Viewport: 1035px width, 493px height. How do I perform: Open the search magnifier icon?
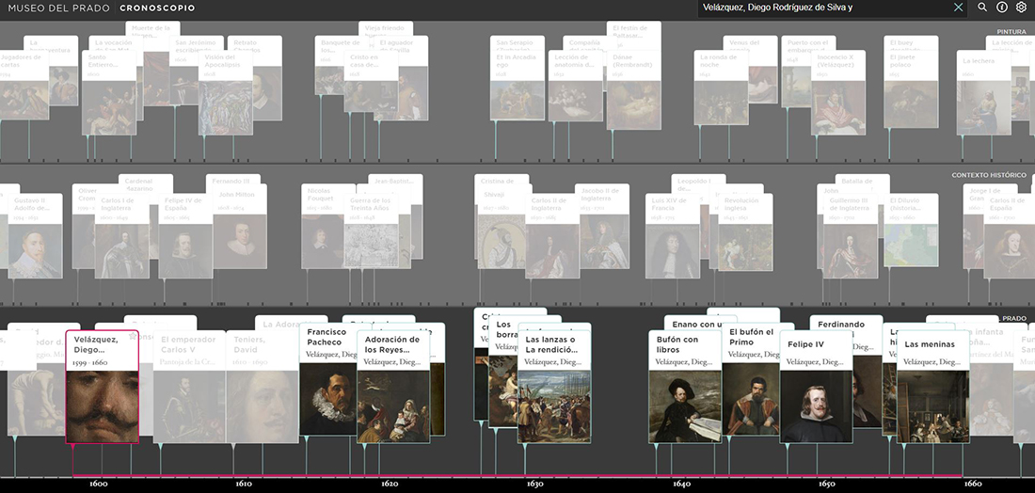click(x=982, y=8)
